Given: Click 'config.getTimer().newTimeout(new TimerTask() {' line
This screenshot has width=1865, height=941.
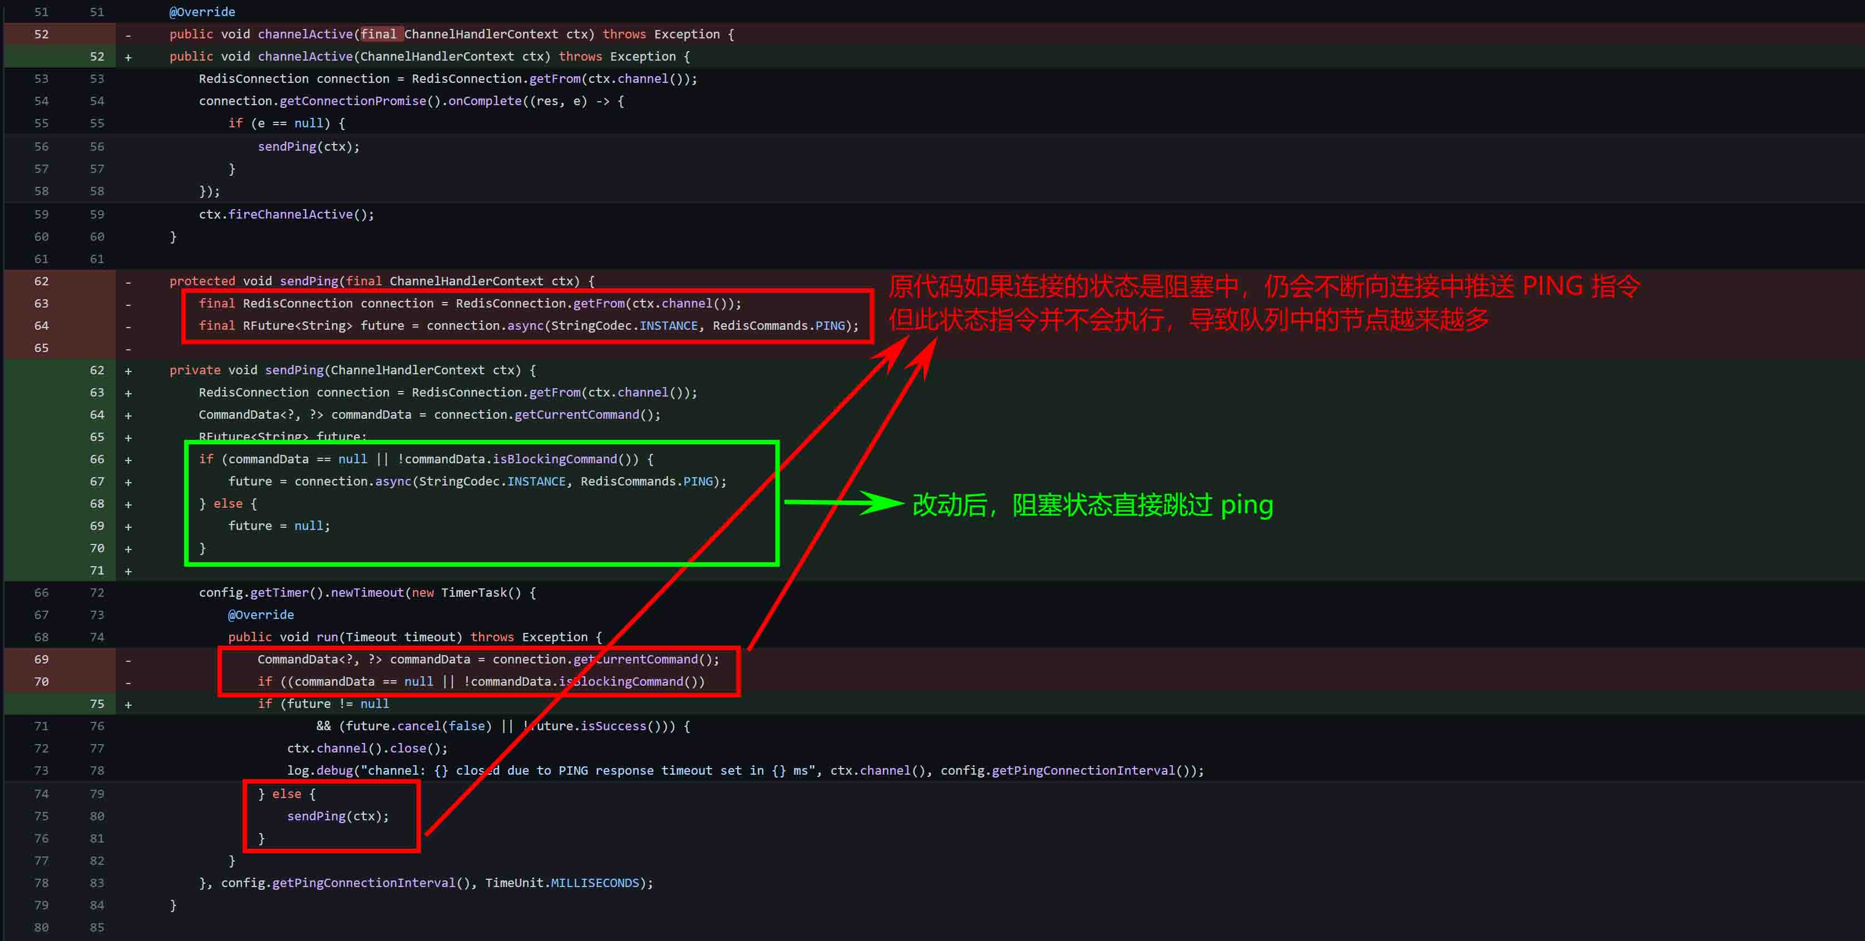Looking at the screenshot, I should pos(367,593).
